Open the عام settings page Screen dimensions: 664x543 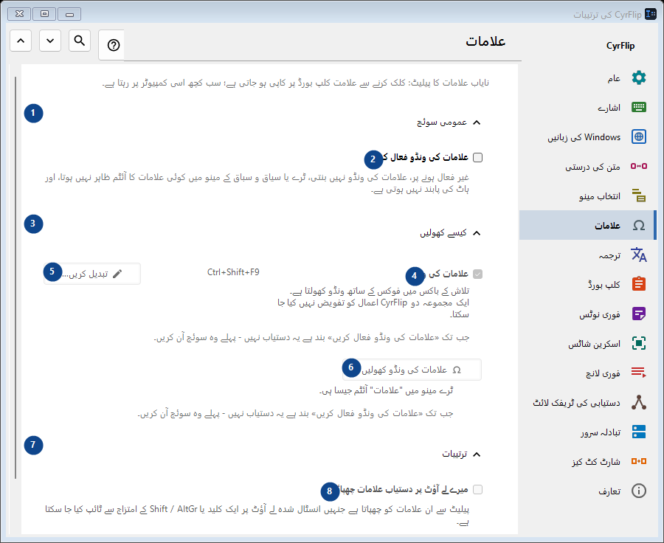click(x=587, y=78)
